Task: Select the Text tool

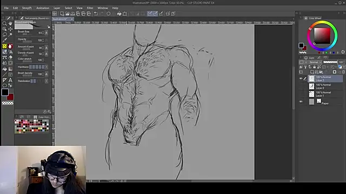Action: (10, 80)
